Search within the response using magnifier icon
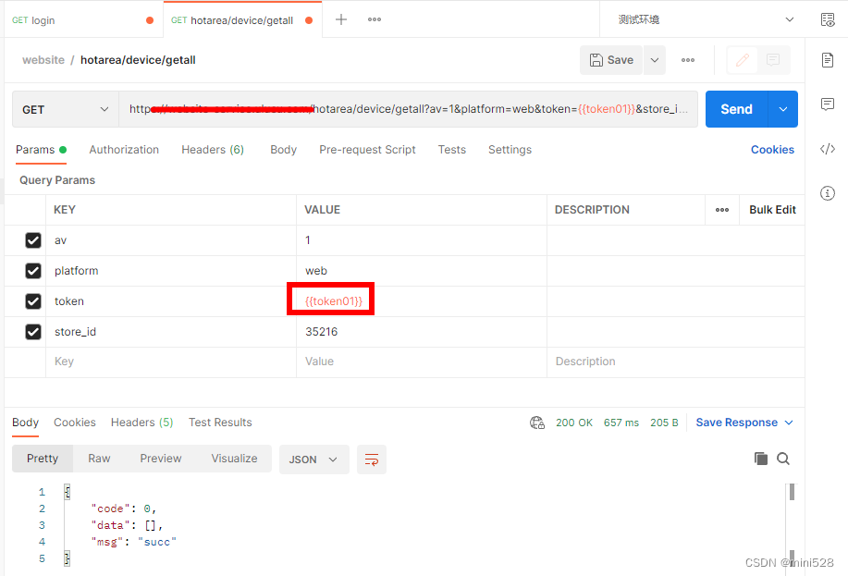Viewport: 848px width, 576px height. point(783,459)
